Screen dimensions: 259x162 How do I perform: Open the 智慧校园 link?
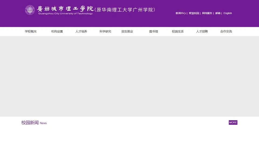coord(194,13)
